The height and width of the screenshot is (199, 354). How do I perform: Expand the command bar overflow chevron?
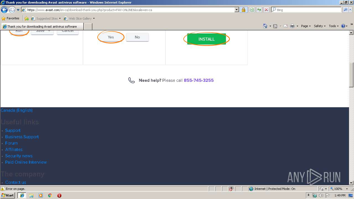(x=352, y=24)
